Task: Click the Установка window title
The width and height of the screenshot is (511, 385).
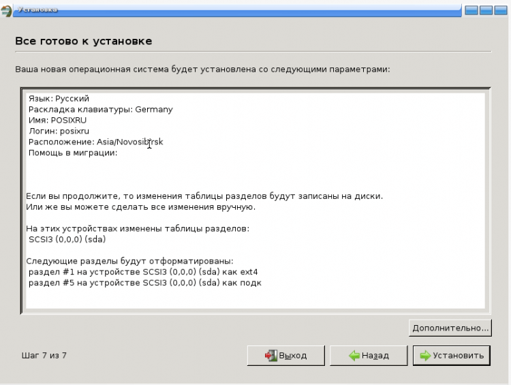Action: pos(37,10)
